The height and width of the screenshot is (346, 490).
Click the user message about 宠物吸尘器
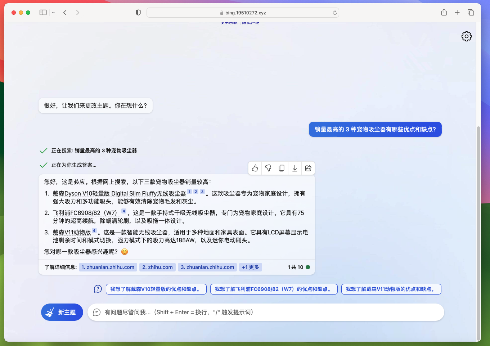click(x=375, y=129)
